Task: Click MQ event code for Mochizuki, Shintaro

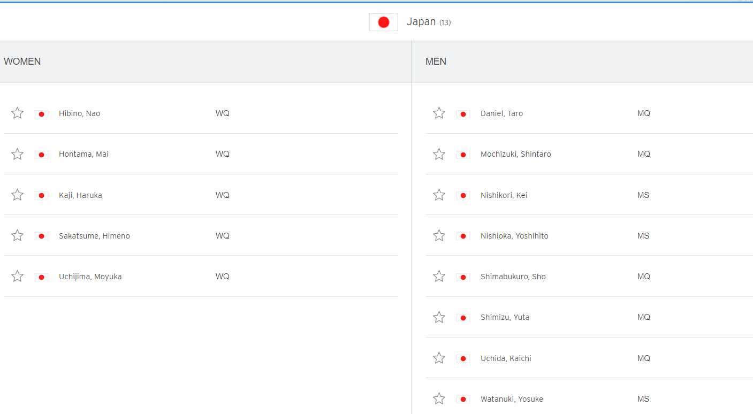Action: 644,154
